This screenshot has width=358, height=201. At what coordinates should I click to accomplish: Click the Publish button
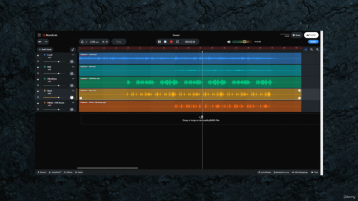tap(311, 35)
